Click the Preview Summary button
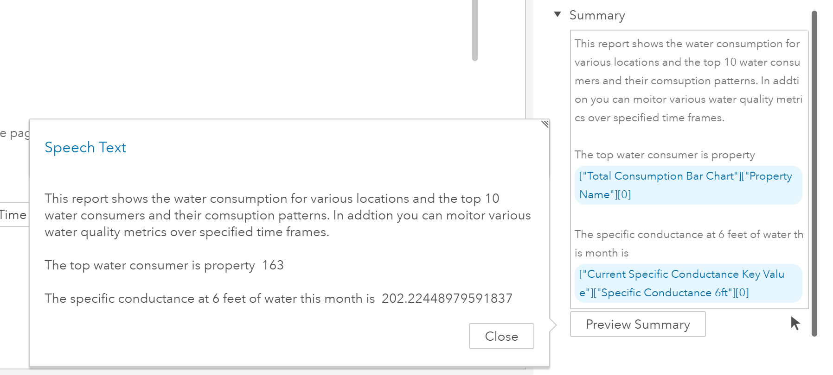The image size is (833, 375). (637, 324)
